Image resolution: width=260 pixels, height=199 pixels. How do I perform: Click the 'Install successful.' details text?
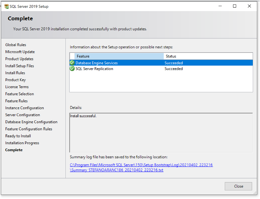pyautogui.click(x=83, y=116)
